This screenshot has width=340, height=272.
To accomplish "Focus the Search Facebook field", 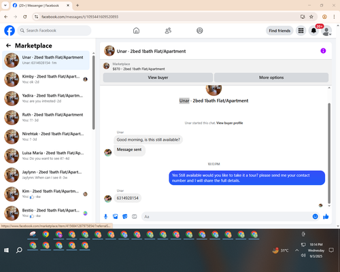I will (54, 31).
